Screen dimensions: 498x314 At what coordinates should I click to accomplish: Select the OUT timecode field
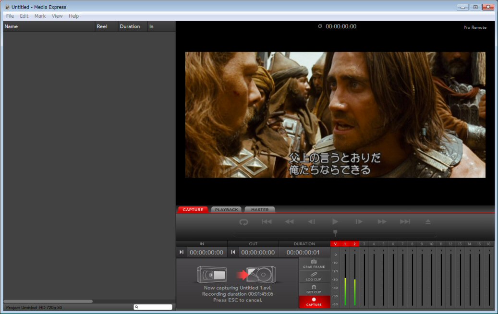tap(258, 253)
